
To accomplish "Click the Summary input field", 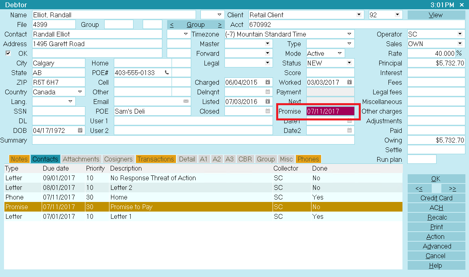I will 193,140.
